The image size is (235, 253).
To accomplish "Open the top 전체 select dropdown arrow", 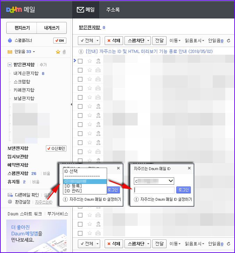I will point(97,40).
